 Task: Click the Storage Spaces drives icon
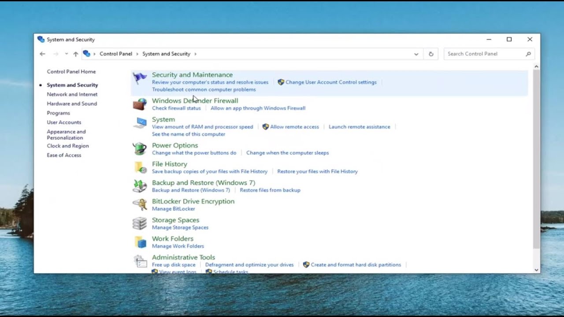pos(140,223)
